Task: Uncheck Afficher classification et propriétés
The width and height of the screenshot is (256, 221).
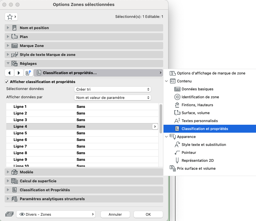Action: point(7,82)
